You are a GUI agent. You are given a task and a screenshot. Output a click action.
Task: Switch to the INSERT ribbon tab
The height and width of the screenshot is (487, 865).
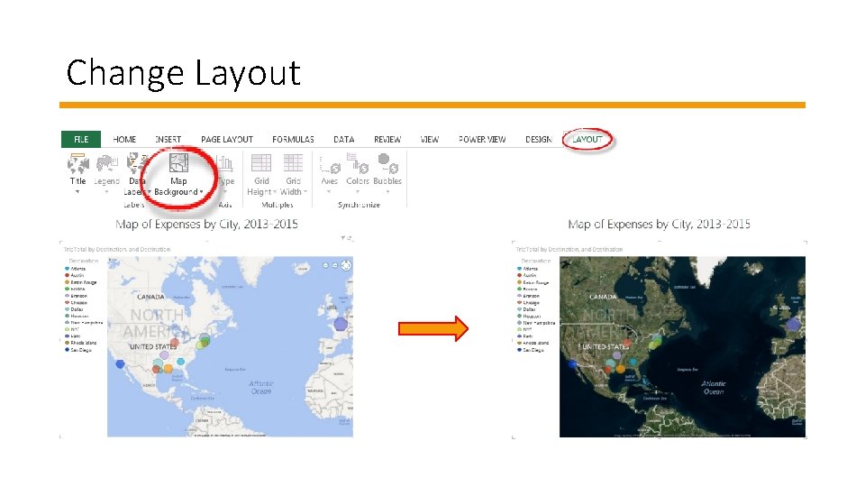(168, 139)
